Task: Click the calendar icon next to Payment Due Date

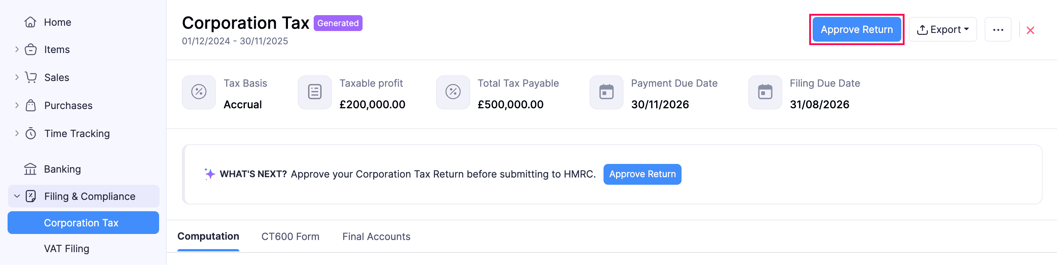Action: [x=607, y=92]
